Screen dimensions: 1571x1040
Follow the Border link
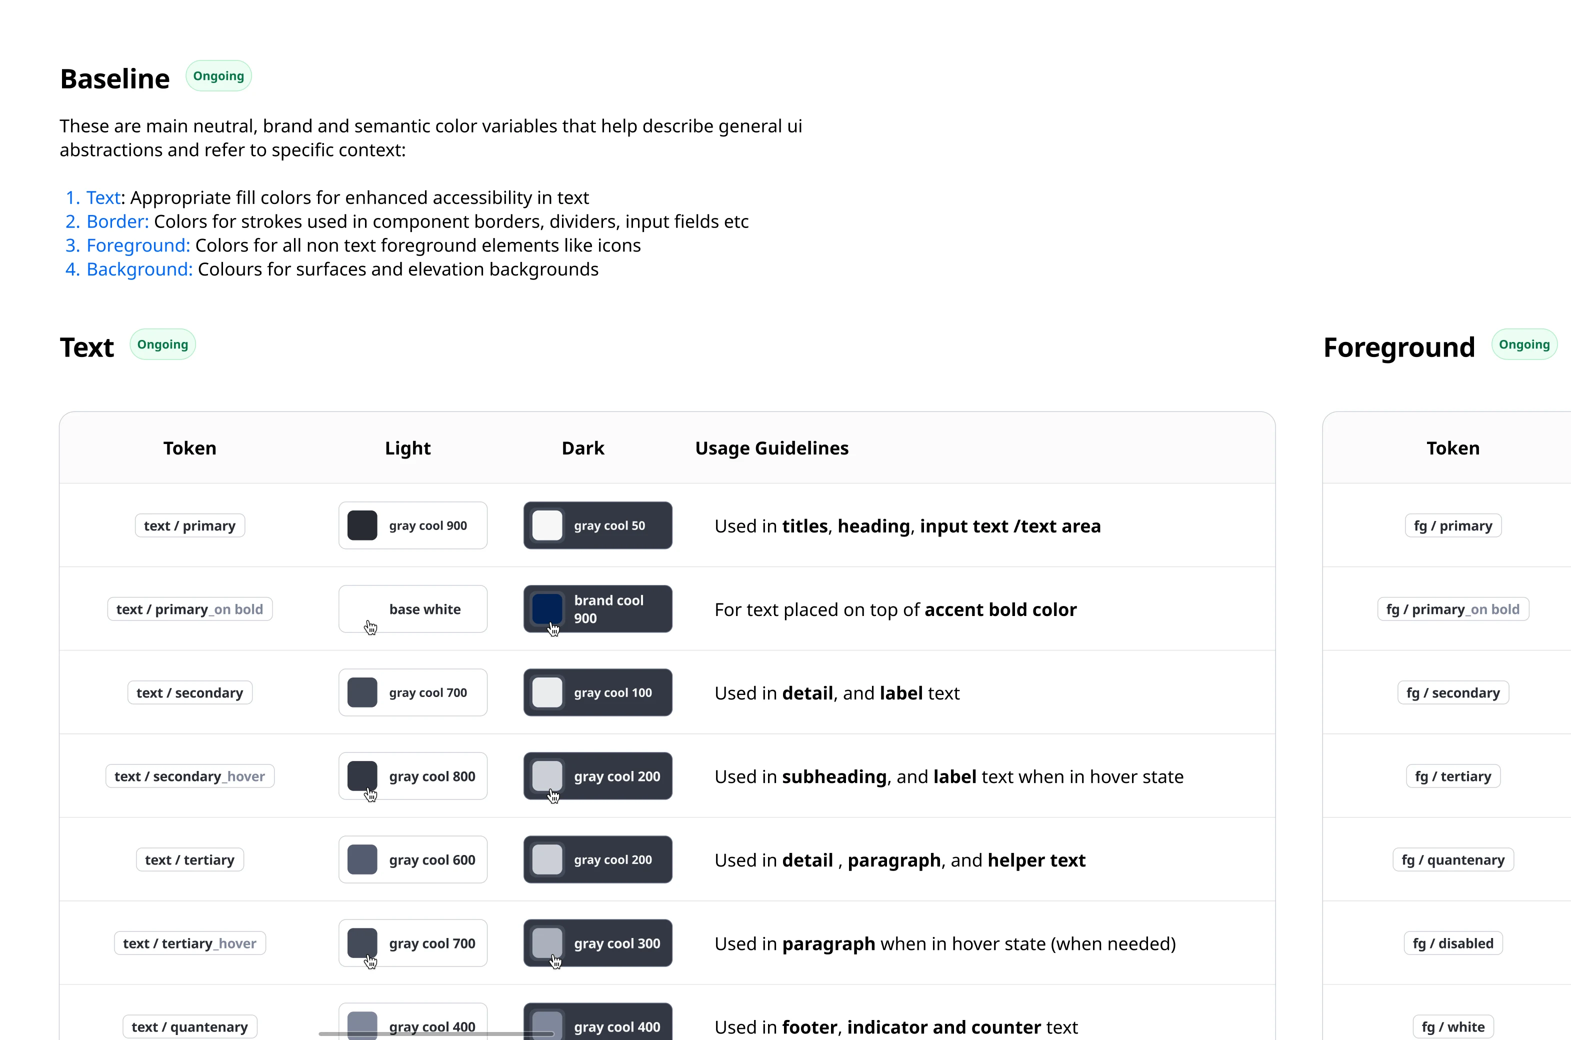116,221
